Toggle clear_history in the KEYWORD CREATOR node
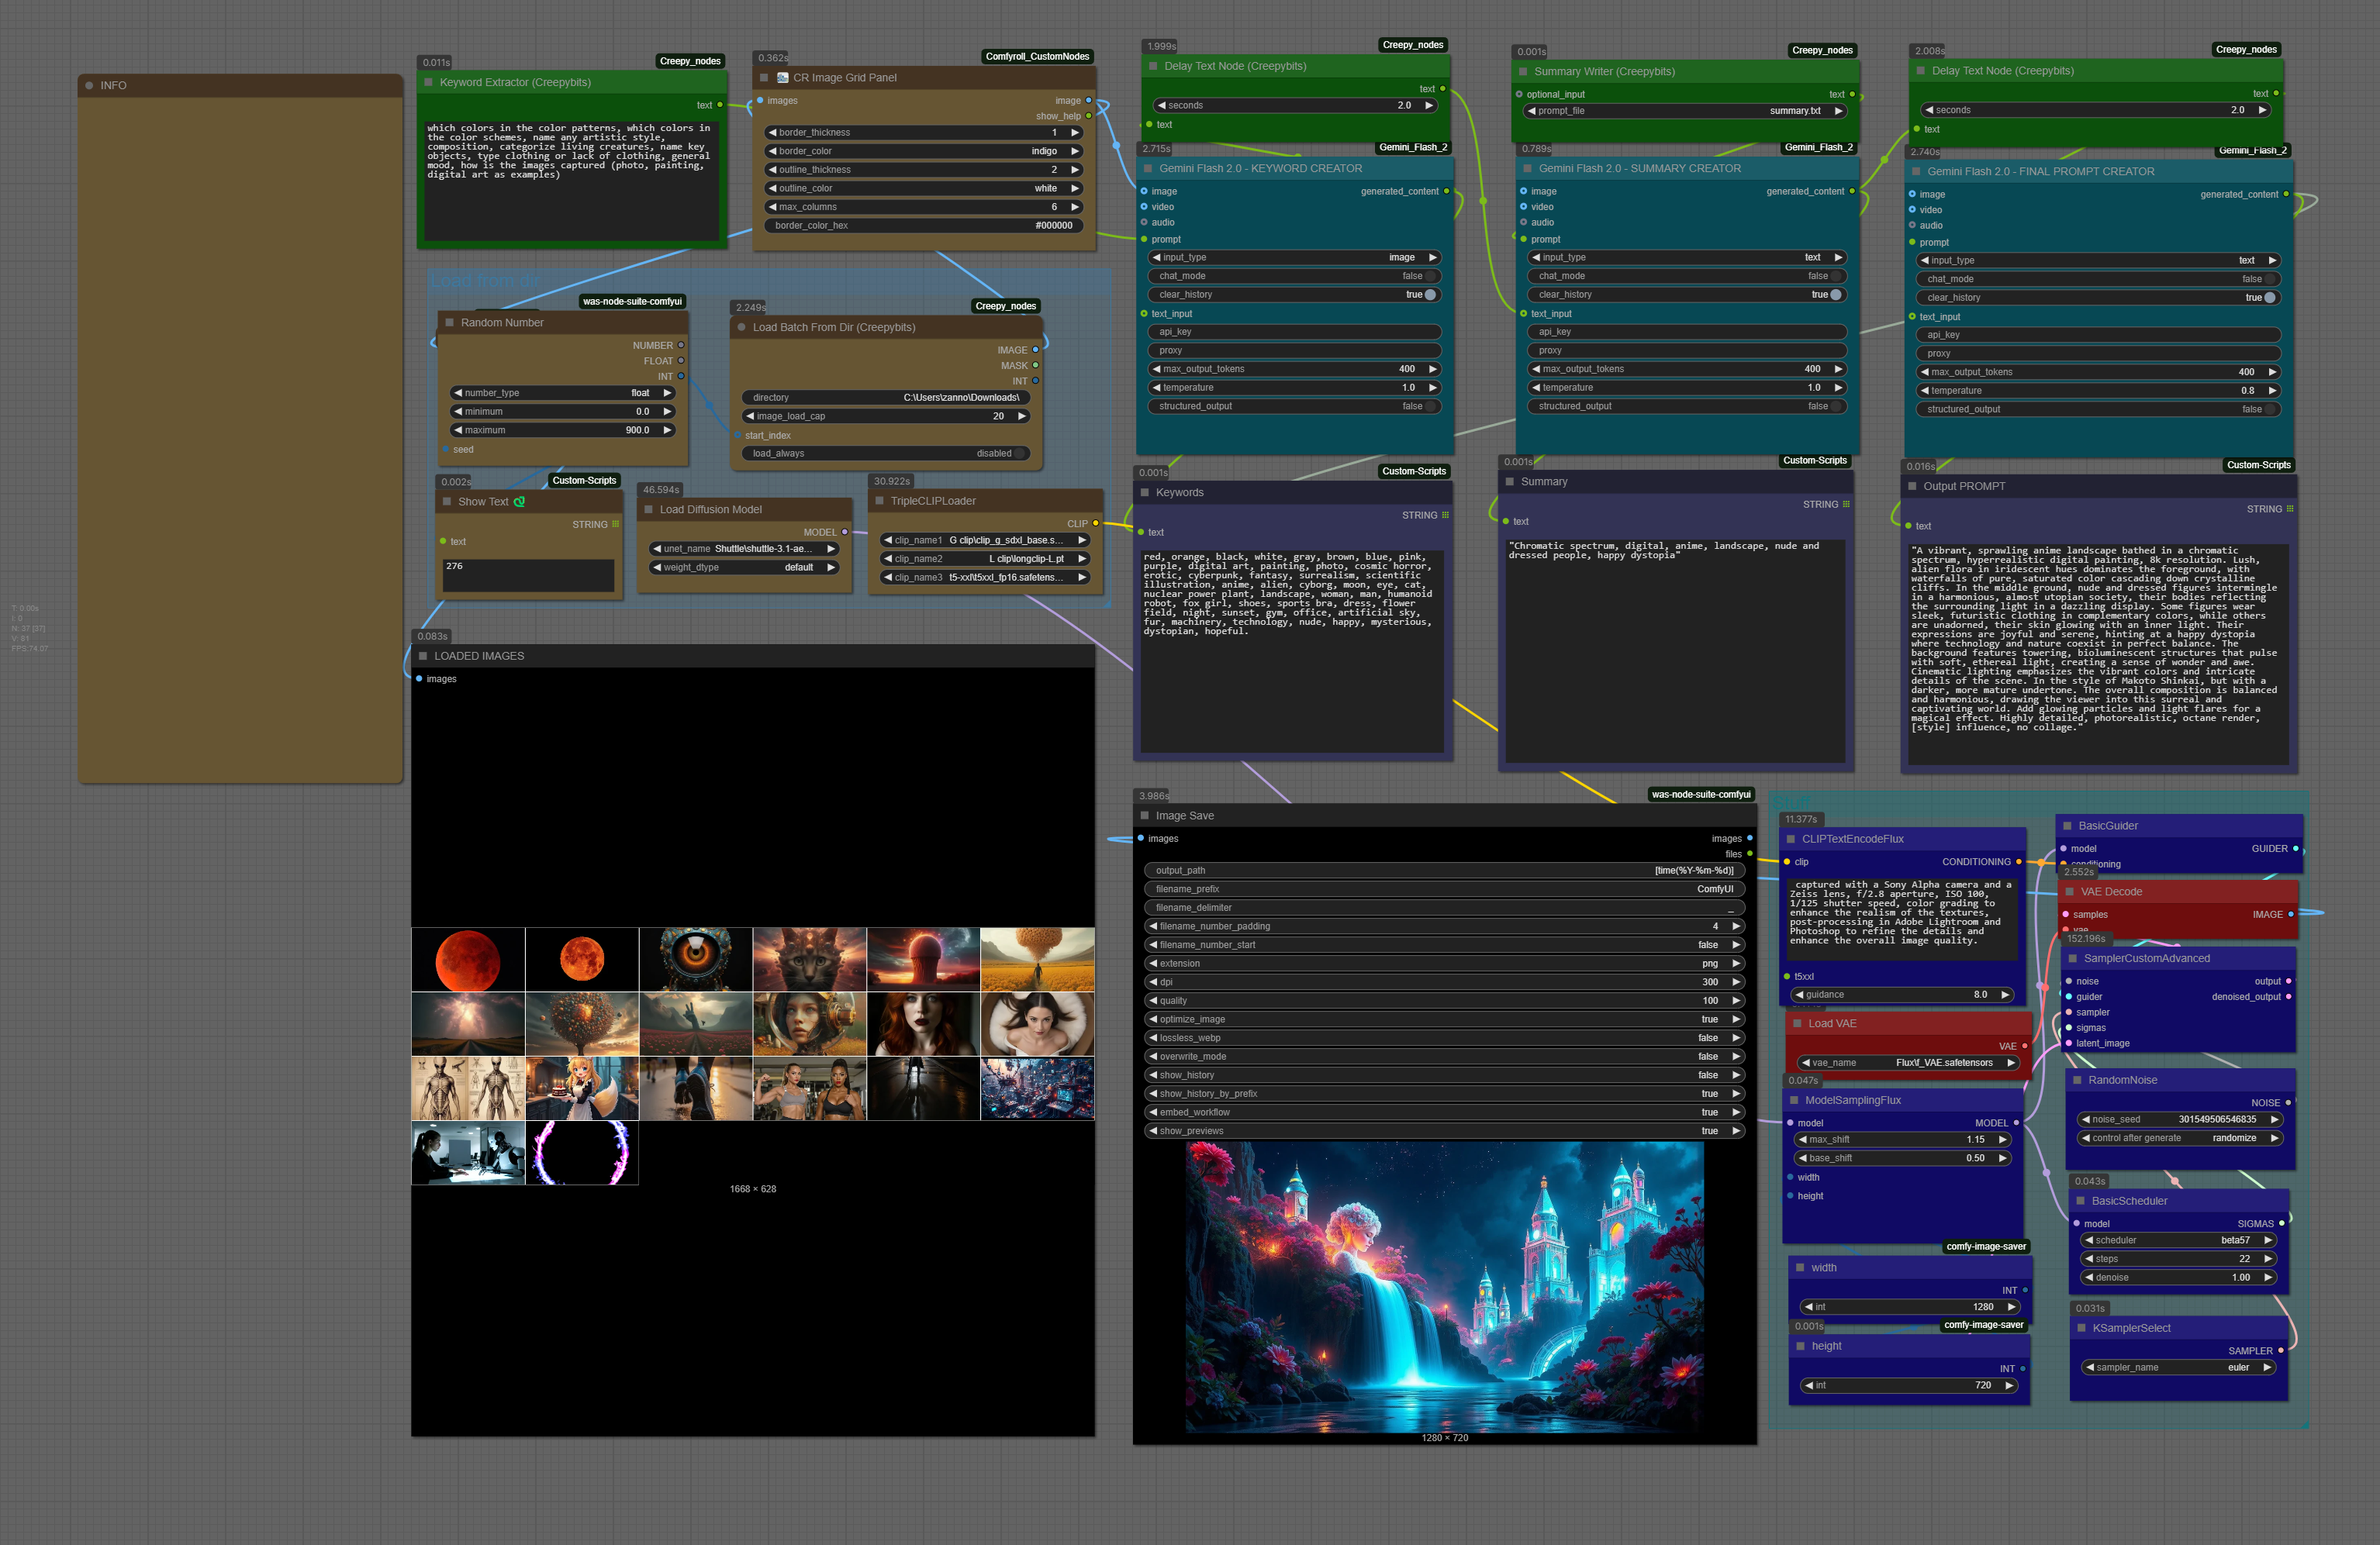2380x1545 pixels. [x=1430, y=295]
